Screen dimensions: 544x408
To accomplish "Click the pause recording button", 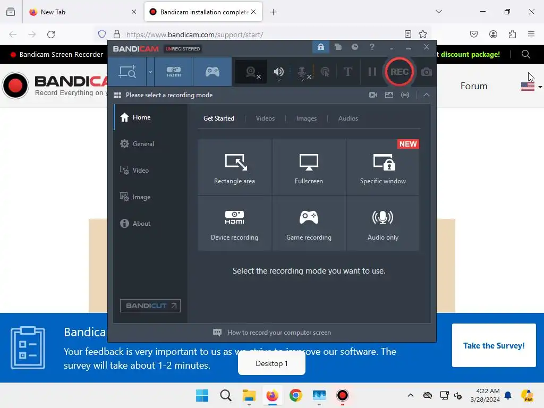I will [x=372, y=72].
